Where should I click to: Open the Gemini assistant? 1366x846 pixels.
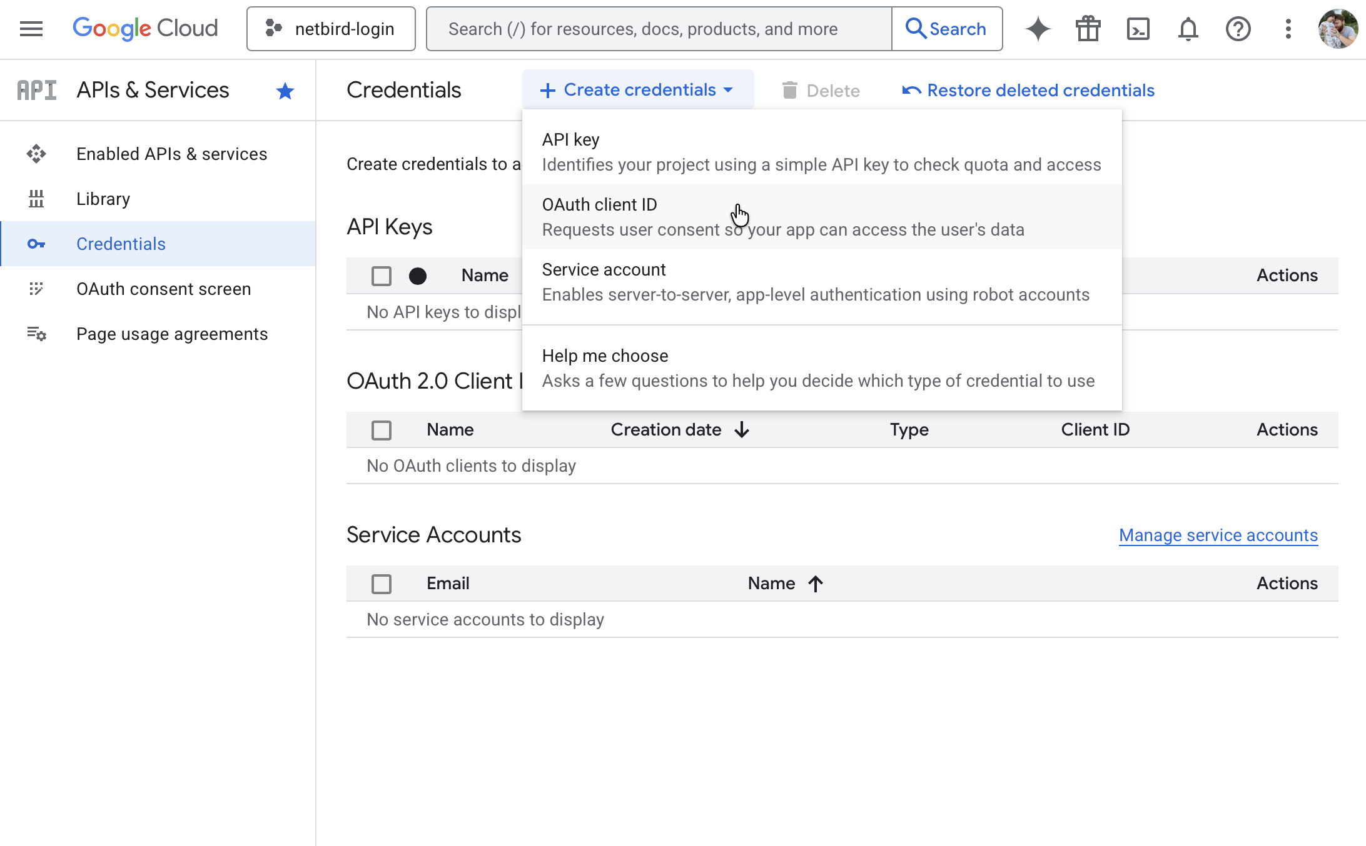coord(1038,29)
